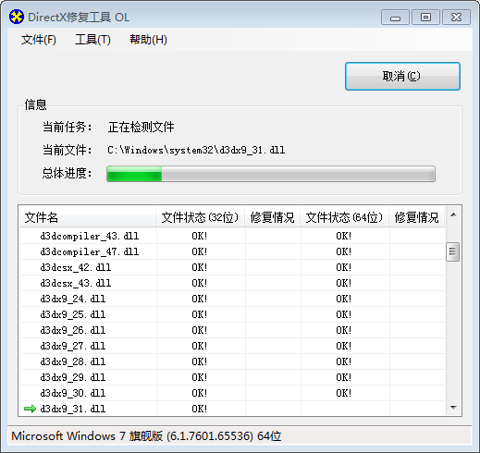Select the d3dcompiler_47.dll row
Viewport: 480px width, 453px height.
(232, 251)
